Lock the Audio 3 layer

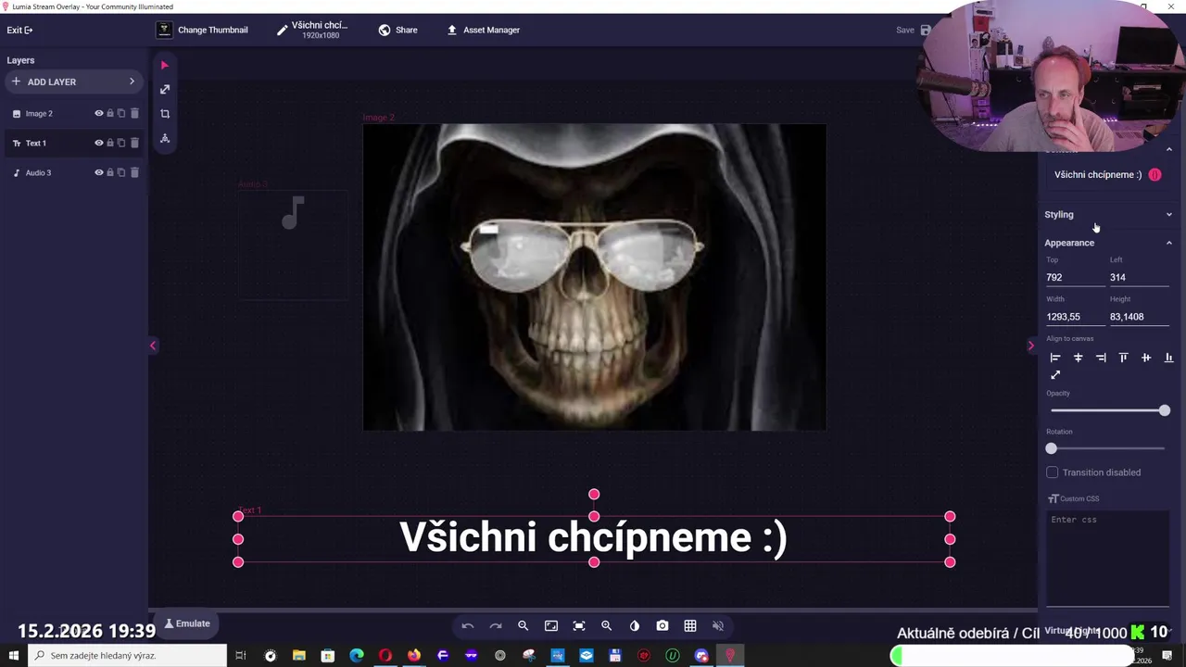pos(110,172)
